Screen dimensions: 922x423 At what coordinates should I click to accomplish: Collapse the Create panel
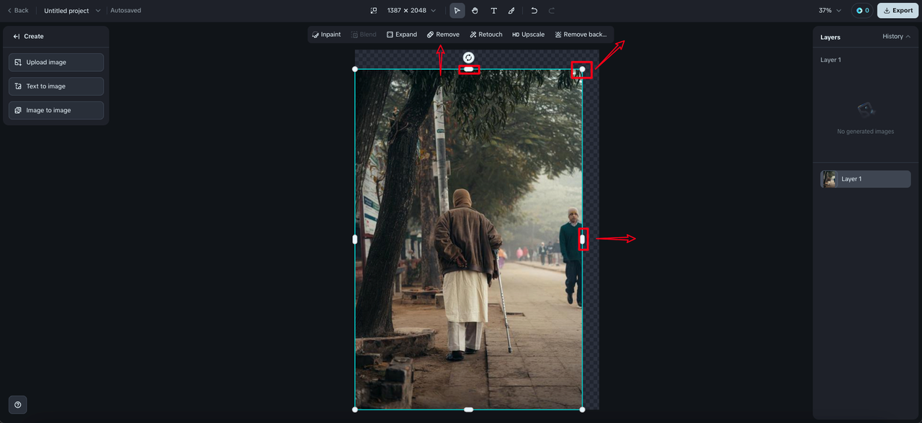click(x=17, y=36)
